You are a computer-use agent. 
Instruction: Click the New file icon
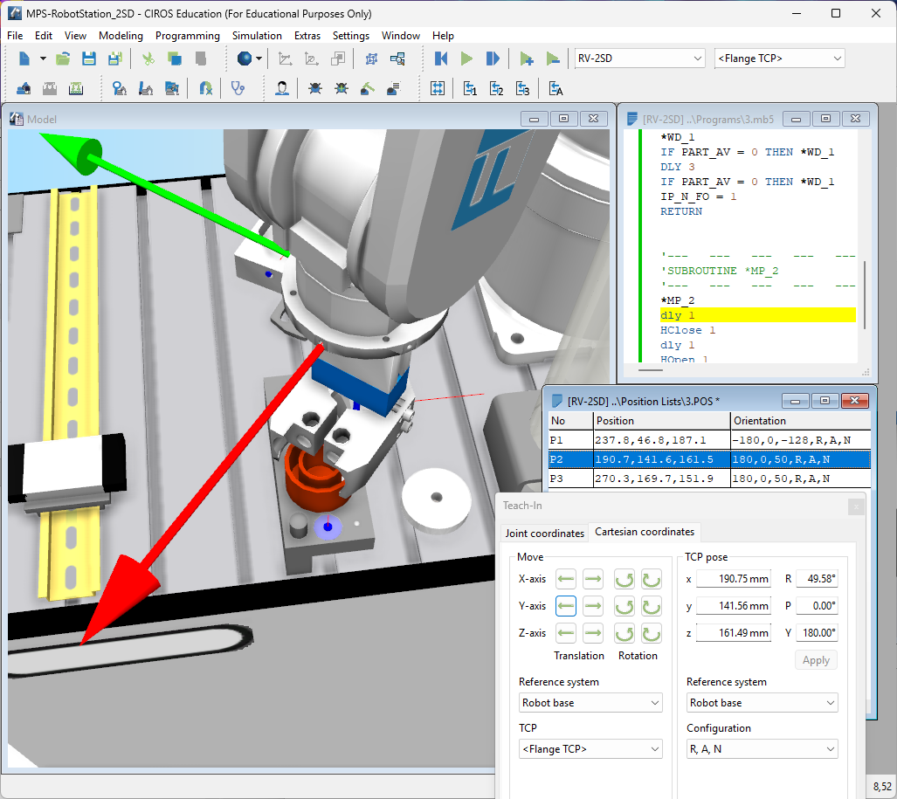tap(24, 59)
